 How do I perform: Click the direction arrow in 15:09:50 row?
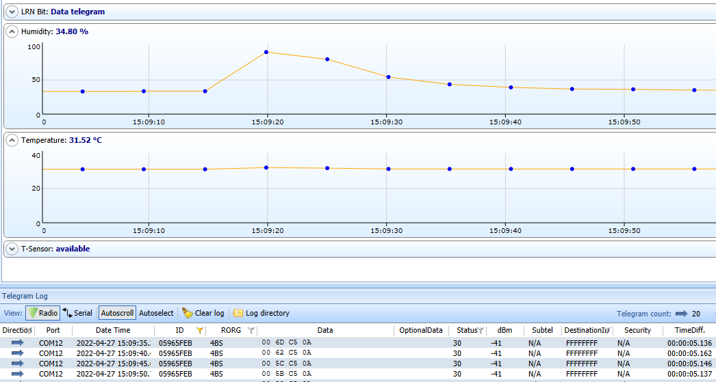click(17, 374)
